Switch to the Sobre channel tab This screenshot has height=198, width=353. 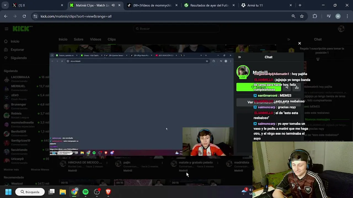[x=78, y=39]
